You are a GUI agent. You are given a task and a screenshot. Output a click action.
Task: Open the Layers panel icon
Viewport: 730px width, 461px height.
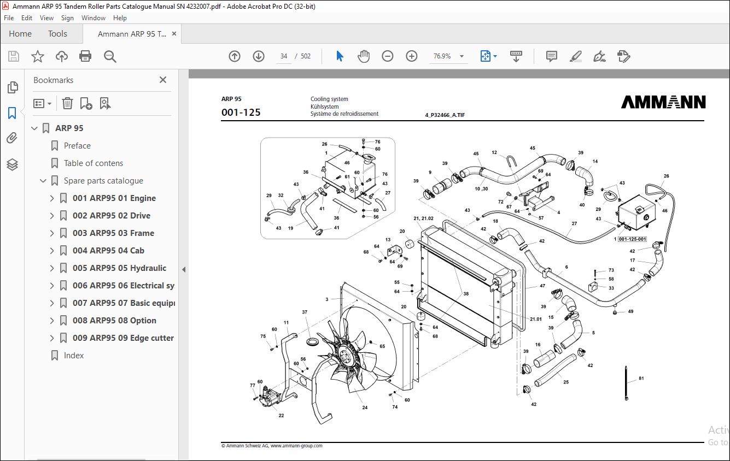pos(12,164)
